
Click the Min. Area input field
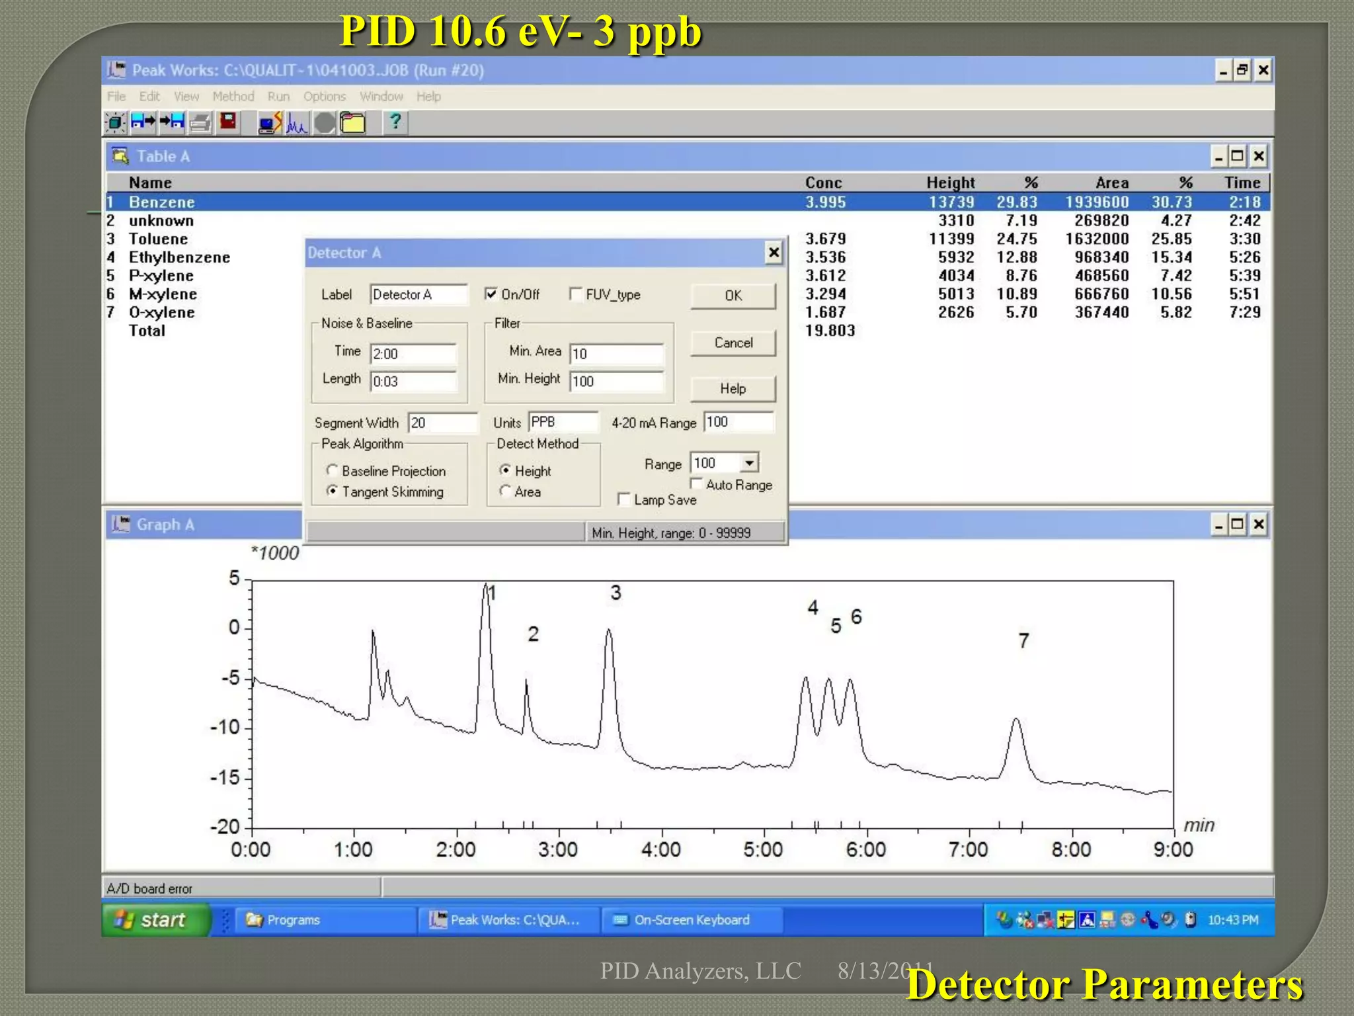tap(617, 354)
